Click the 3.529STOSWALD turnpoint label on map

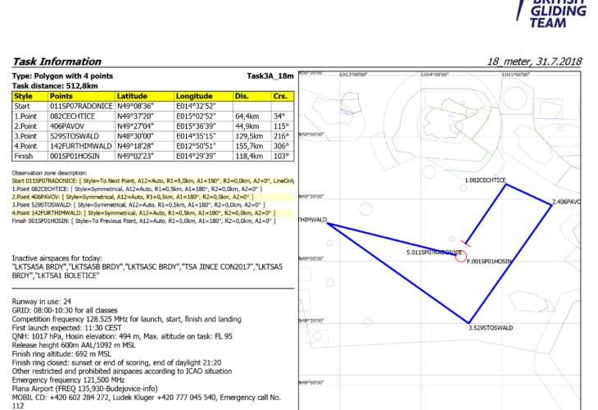pyautogui.click(x=490, y=327)
